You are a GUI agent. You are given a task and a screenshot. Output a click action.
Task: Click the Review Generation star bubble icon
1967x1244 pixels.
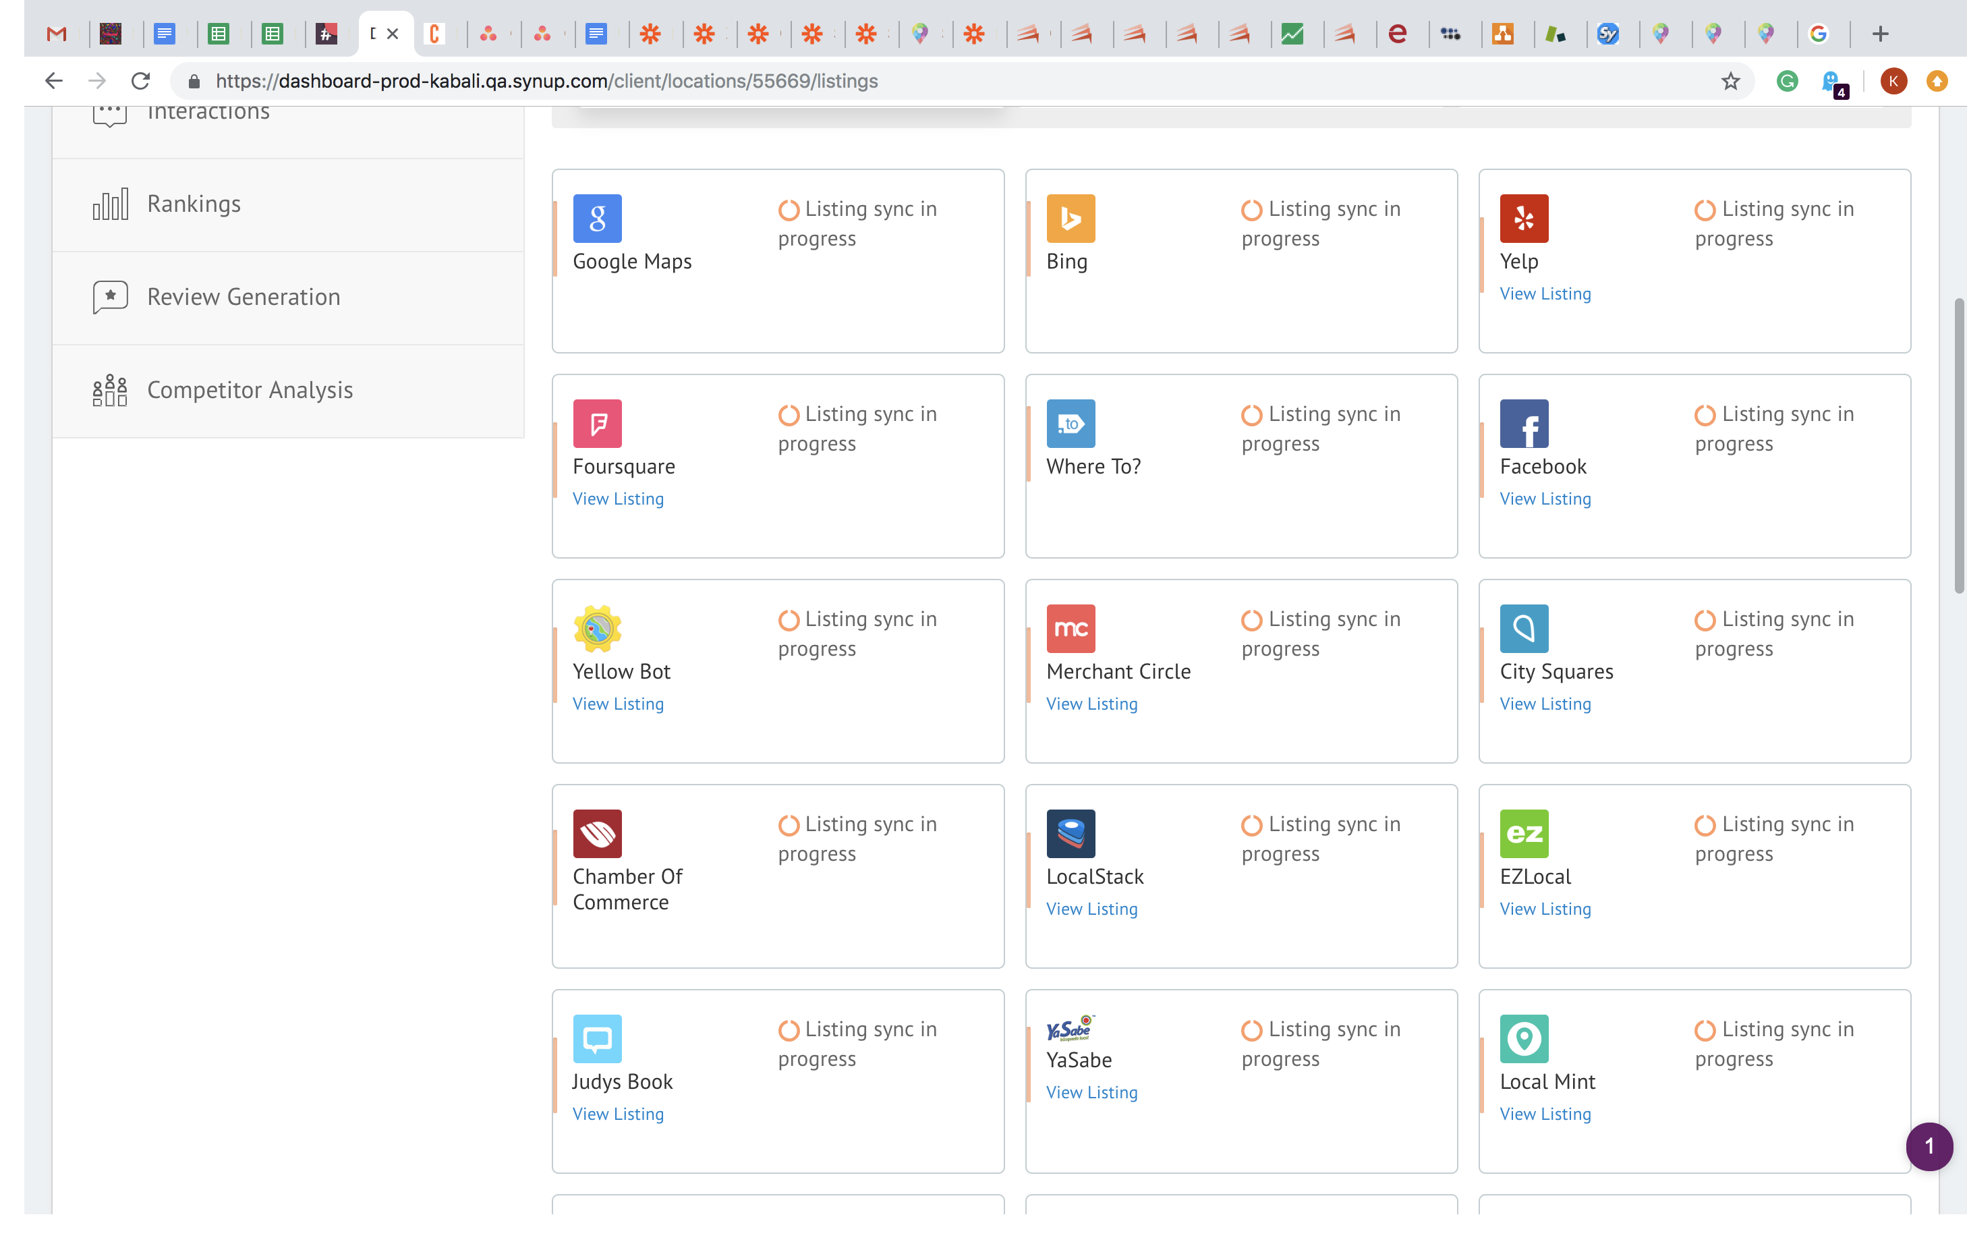click(110, 298)
